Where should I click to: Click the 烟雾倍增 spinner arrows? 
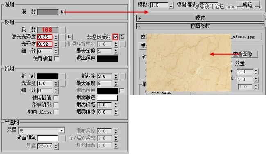point(116,105)
